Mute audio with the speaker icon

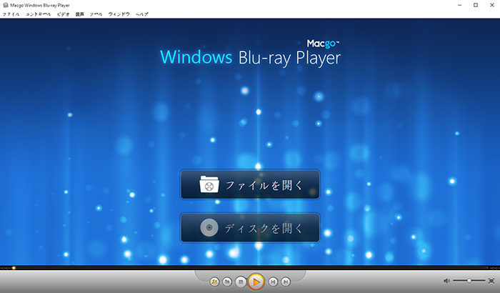(446, 281)
